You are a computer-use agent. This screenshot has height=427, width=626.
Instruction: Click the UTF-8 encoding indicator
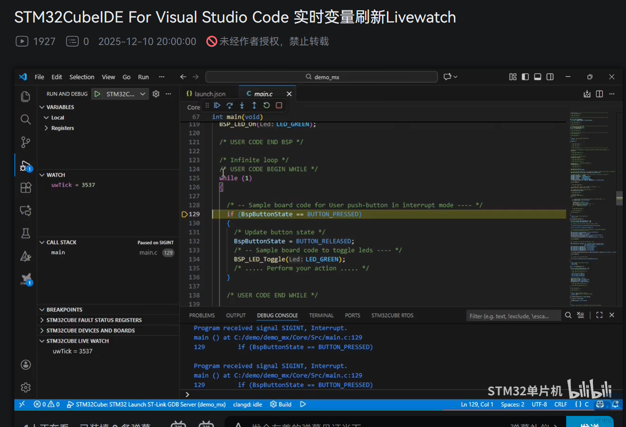[539, 405]
